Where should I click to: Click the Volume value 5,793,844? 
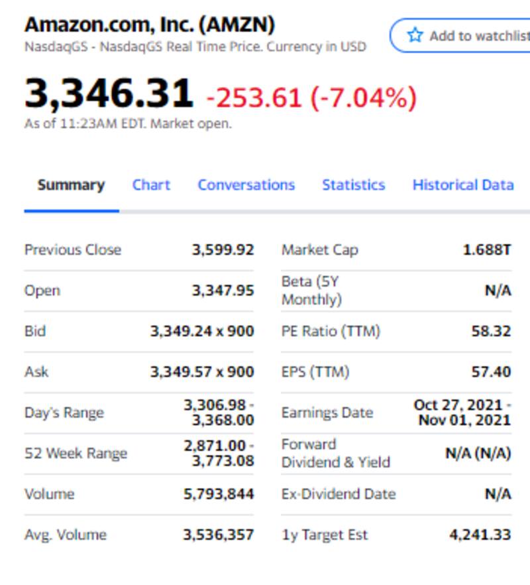click(219, 494)
